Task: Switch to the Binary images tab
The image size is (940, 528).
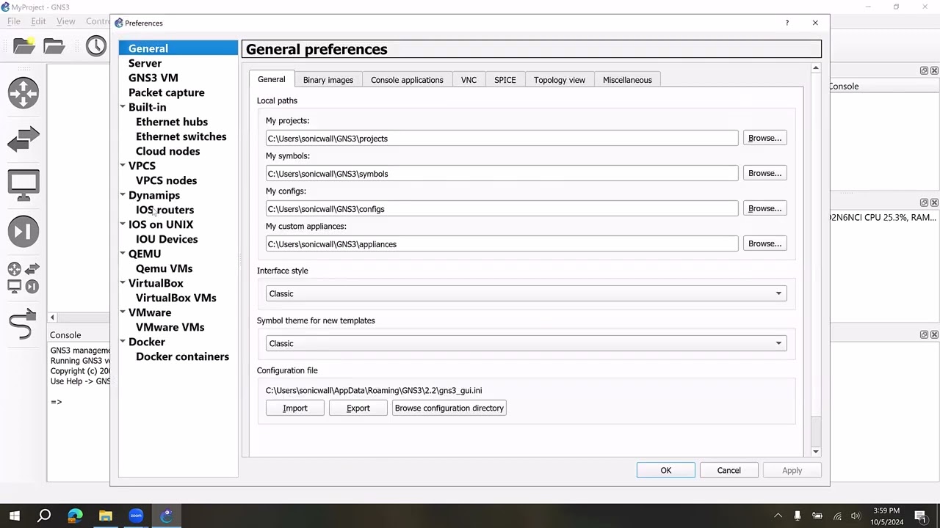Action: (x=328, y=80)
